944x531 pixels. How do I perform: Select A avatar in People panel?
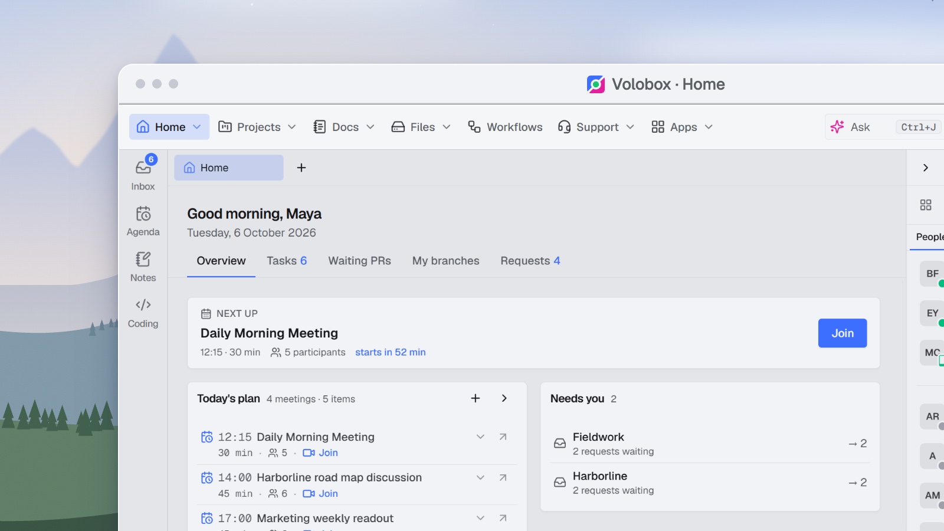click(932, 456)
